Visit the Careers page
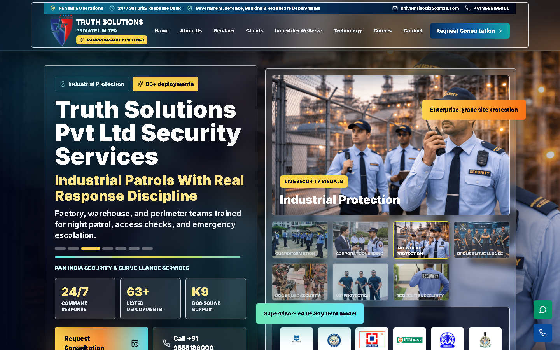This screenshot has height=350, width=560. 383,31
